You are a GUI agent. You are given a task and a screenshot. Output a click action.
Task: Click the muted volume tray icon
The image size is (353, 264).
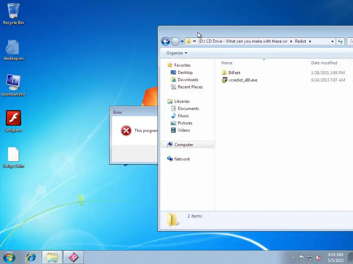pyautogui.click(x=318, y=257)
